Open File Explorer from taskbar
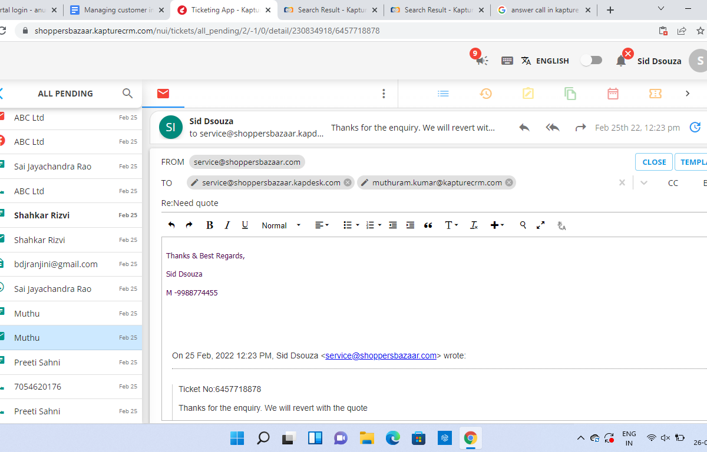The width and height of the screenshot is (707, 452). (x=367, y=438)
